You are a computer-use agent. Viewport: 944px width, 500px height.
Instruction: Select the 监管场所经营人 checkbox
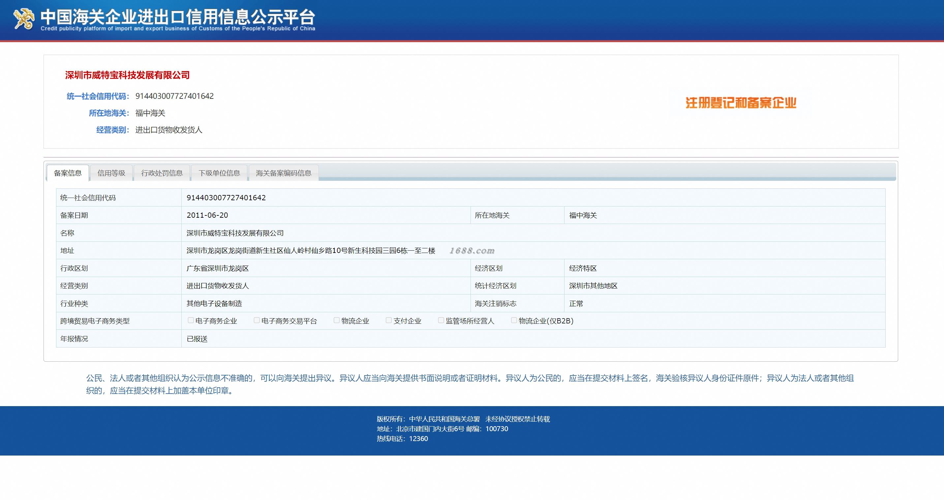point(441,320)
